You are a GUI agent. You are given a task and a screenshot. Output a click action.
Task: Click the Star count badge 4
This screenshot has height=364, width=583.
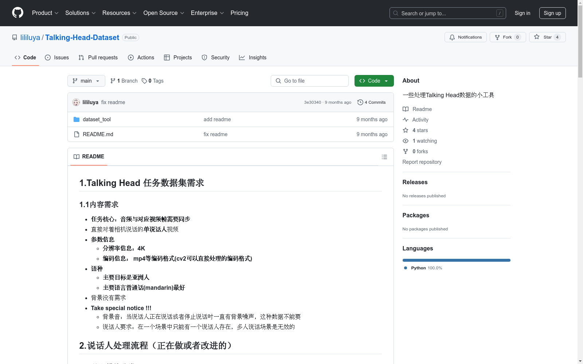tap(557, 37)
